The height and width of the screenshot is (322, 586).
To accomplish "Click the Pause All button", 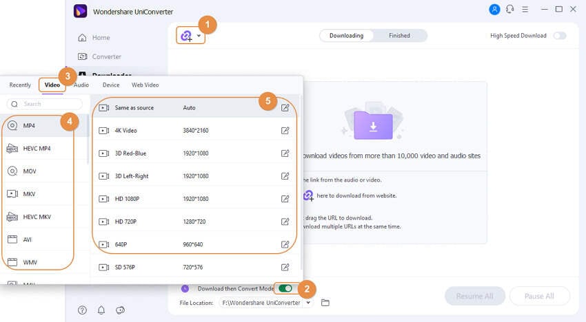I will pos(539,297).
